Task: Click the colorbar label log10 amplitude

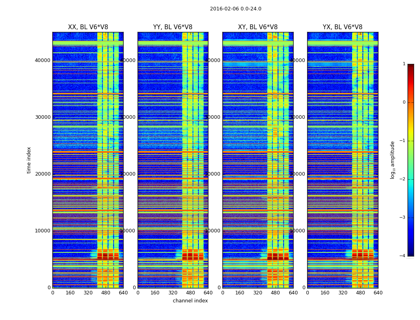Action: click(392, 160)
